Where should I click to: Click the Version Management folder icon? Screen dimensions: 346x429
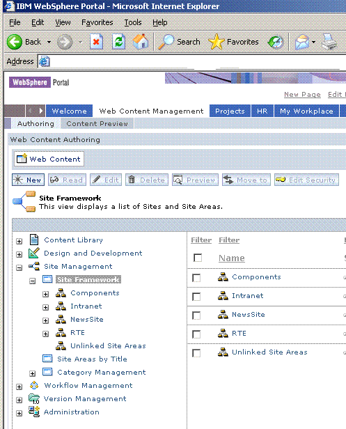(34, 398)
